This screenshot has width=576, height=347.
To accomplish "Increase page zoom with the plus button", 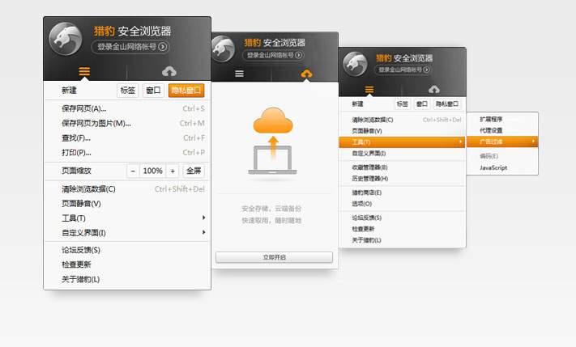I will [173, 171].
